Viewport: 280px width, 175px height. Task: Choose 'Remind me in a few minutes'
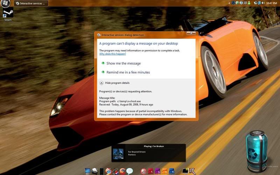click(x=128, y=72)
